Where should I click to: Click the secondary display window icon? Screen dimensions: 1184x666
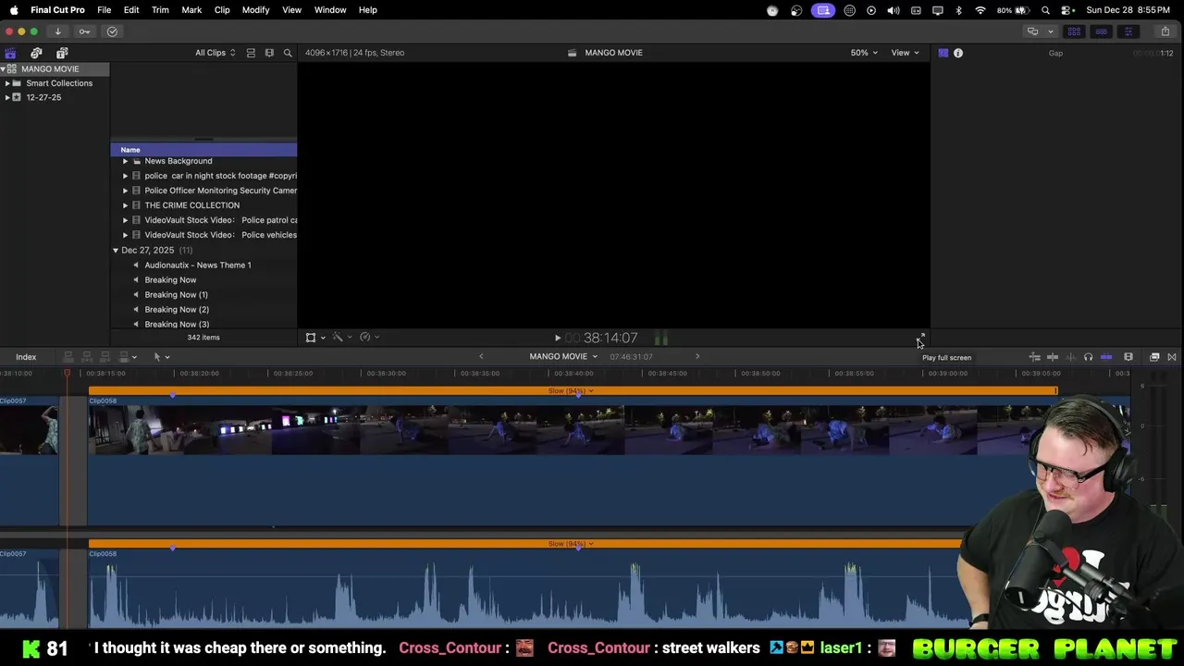[1032, 31]
